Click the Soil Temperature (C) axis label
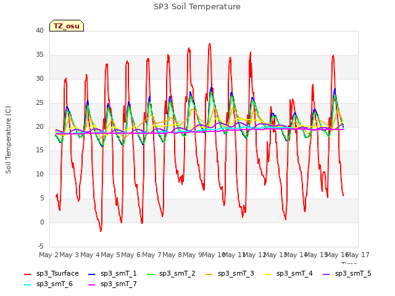 (x=8, y=140)
